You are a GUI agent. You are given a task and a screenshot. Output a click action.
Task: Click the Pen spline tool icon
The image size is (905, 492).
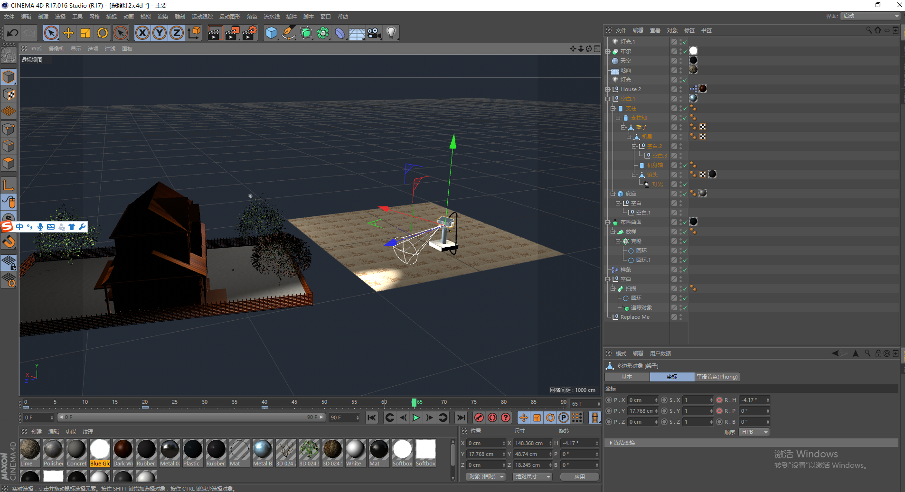click(x=288, y=33)
